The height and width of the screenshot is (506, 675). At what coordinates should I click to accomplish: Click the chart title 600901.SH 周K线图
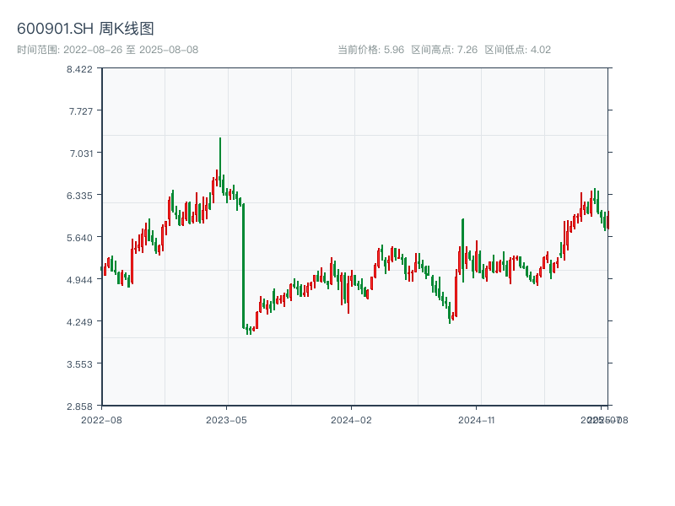[85, 30]
